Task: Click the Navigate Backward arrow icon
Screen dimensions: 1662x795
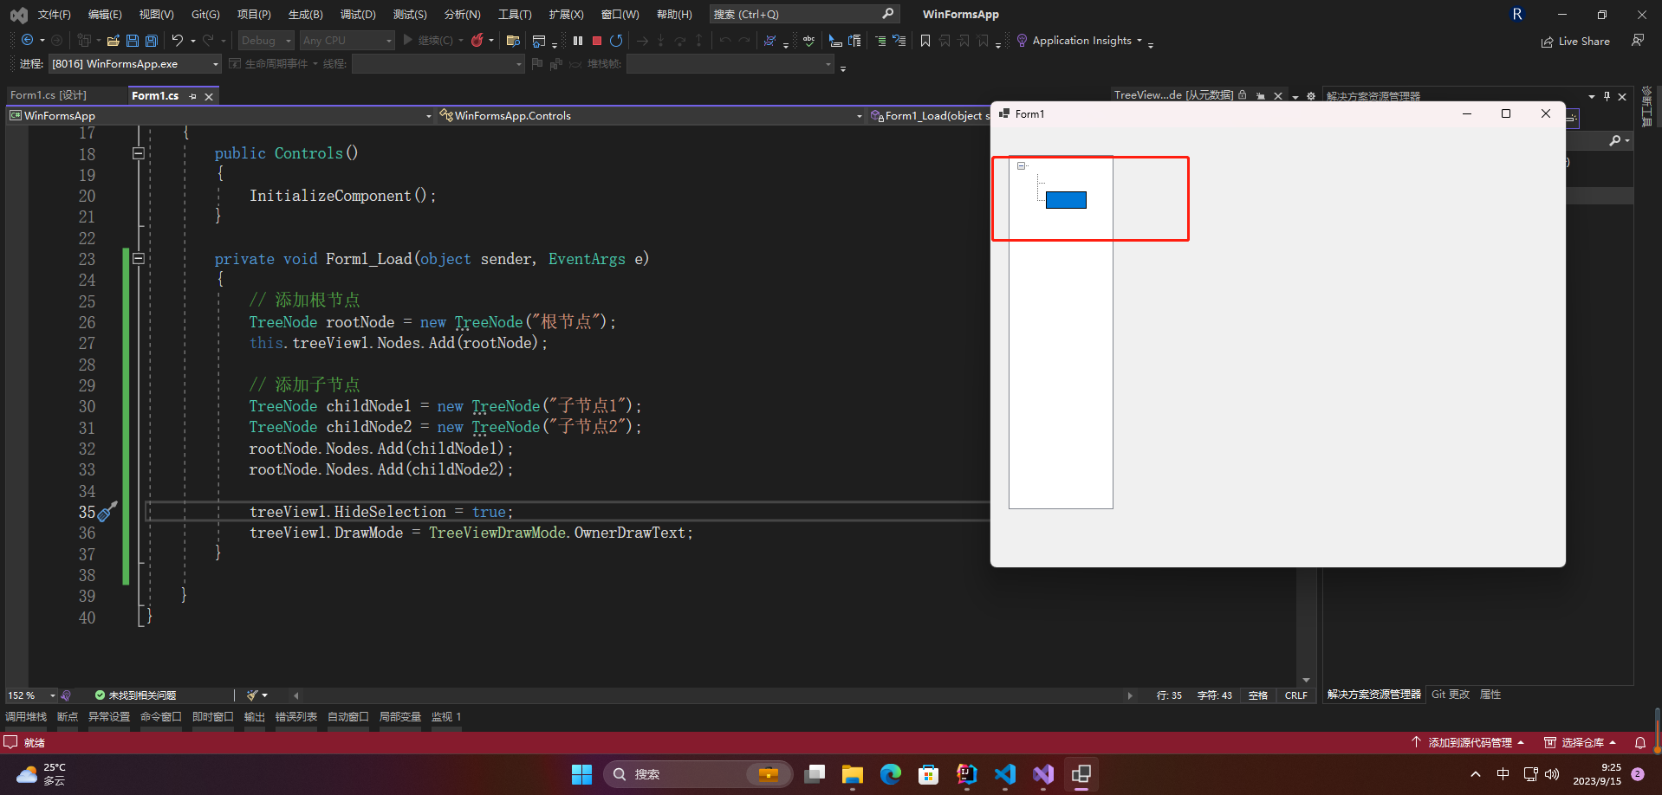Action: pos(28,40)
